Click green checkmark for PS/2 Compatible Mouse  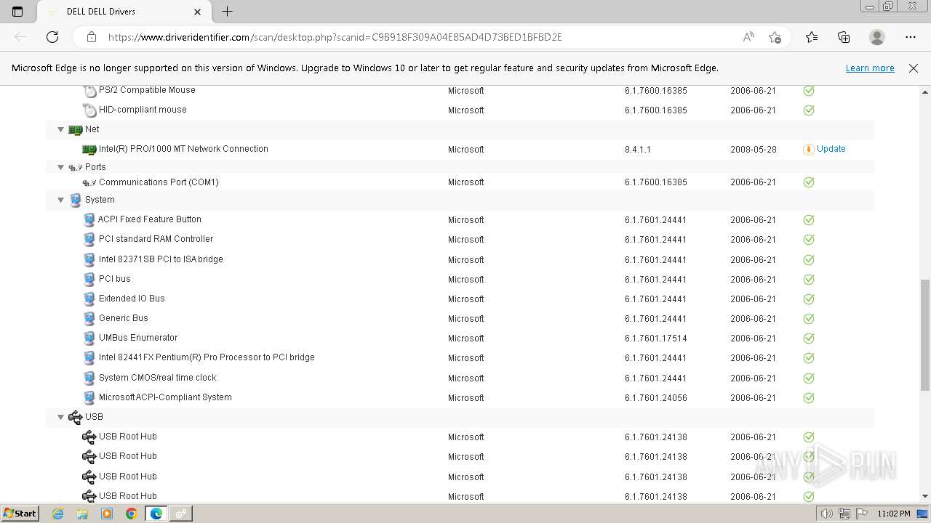click(809, 91)
